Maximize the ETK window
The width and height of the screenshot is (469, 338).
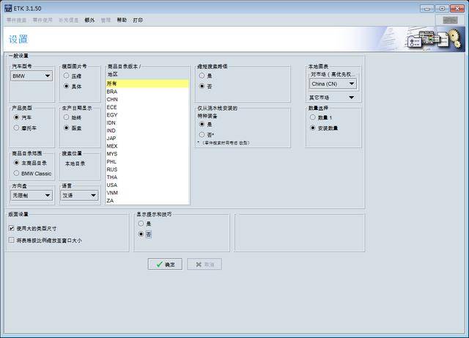[442, 8]
